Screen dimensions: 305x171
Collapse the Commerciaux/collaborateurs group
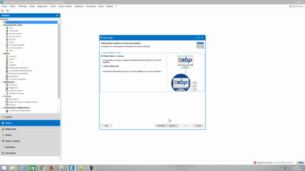(x=2, y=108)
